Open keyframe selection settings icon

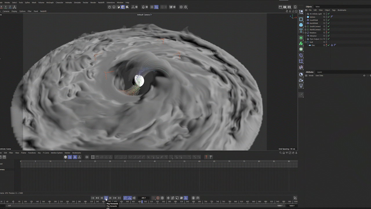(x=162, y=198)
